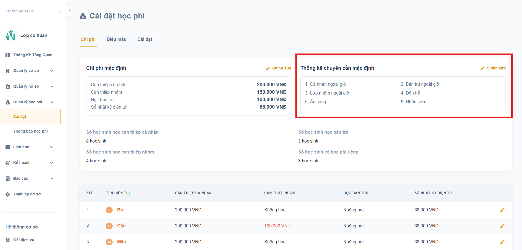522x250 pixels.
Task: Click the pencil edit icon for Bơ row
Action: pyautogui.click(x=502, y=210)
